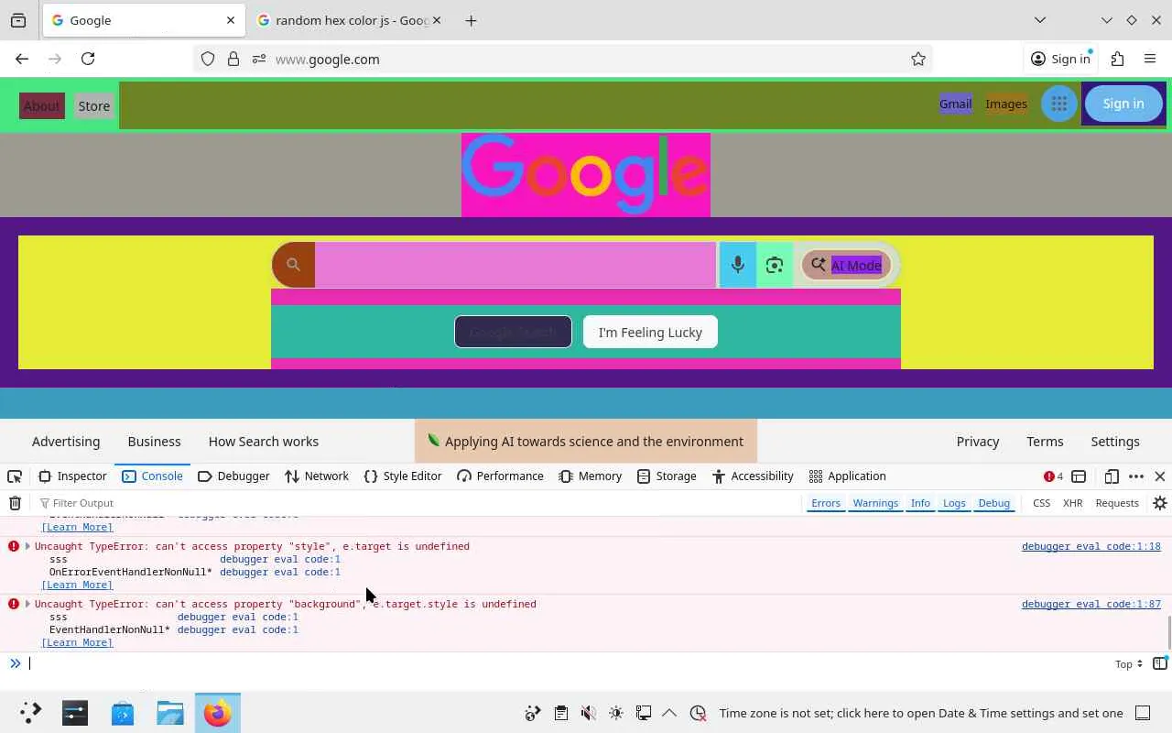Bookmark this page with the star
The height and width of the screenshot is (733, 1172).
pyautogui.click(x=918, y=59)
